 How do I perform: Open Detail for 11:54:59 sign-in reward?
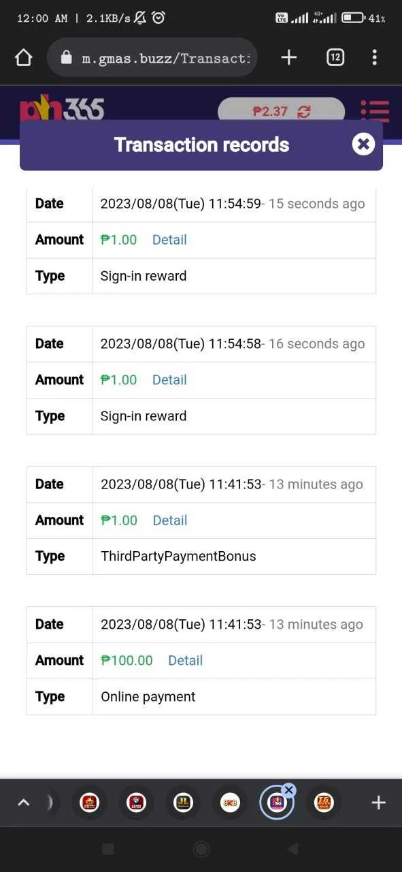pyautogui.click(x=169, y=240)
